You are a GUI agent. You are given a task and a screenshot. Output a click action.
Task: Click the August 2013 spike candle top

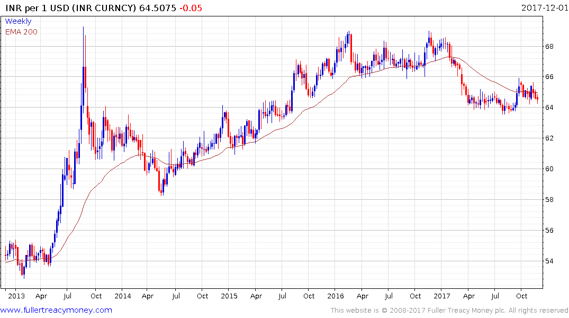[83, 27]
